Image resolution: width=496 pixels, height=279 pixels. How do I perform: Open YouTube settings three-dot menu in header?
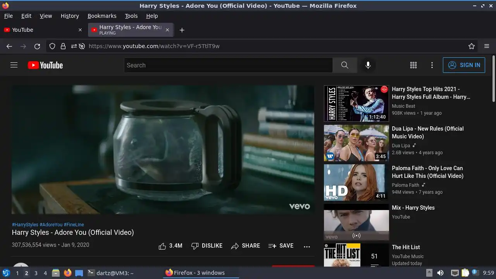tap(432, 65)
